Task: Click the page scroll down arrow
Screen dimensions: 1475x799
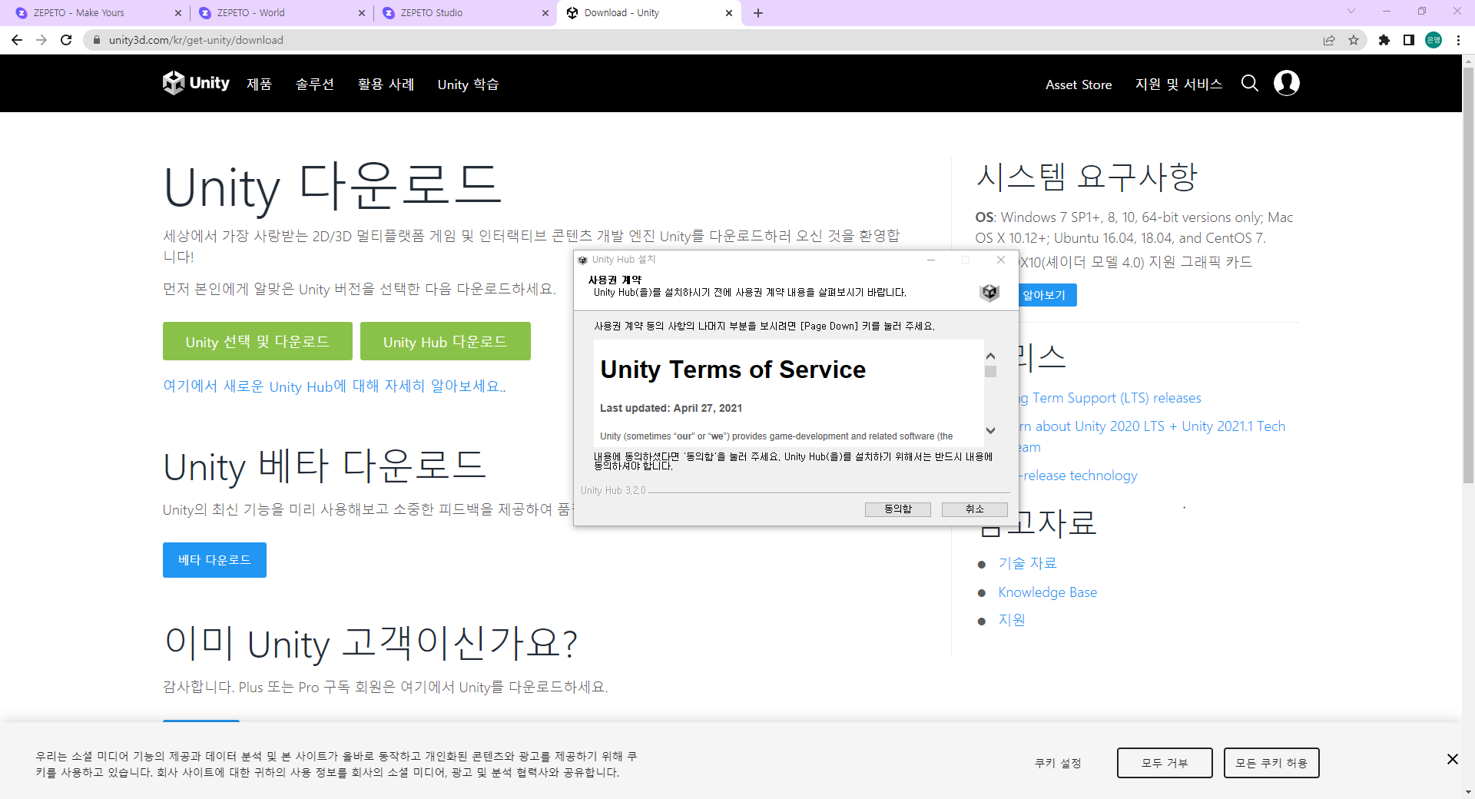Action: tap(1468, 792)
